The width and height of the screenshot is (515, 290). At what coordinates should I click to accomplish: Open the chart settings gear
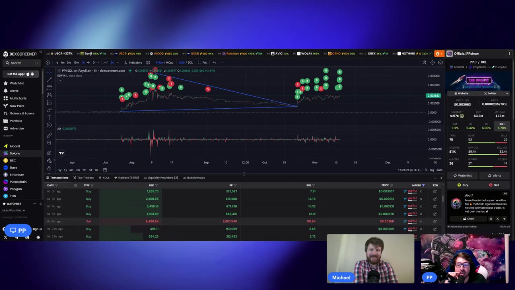coord(433,62)
